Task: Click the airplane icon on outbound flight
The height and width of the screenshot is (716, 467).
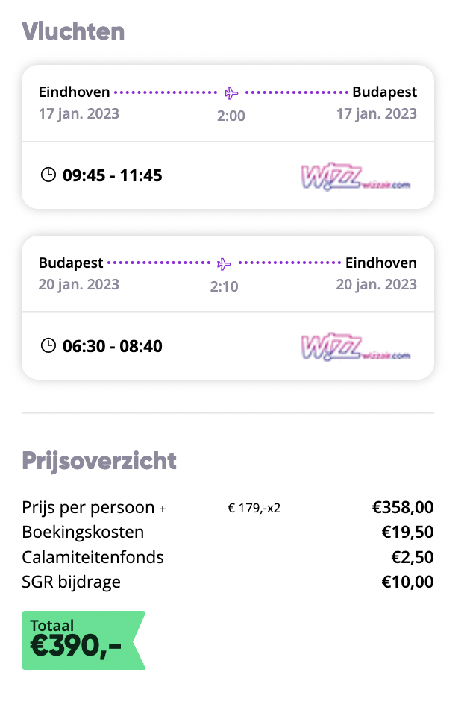Action: coord(231,92)
